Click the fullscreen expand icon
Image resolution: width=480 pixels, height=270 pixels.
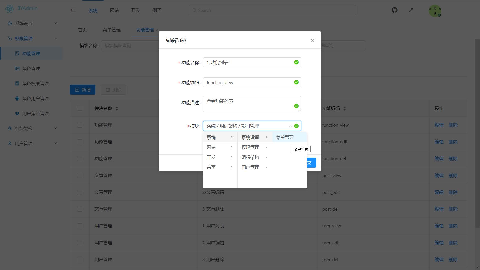[x=411, y=10]
